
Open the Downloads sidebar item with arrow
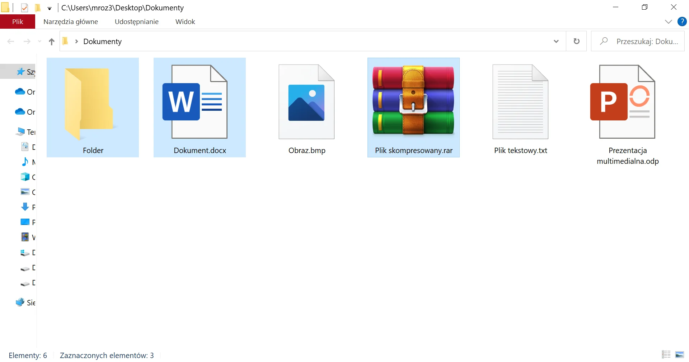(25, 207)
